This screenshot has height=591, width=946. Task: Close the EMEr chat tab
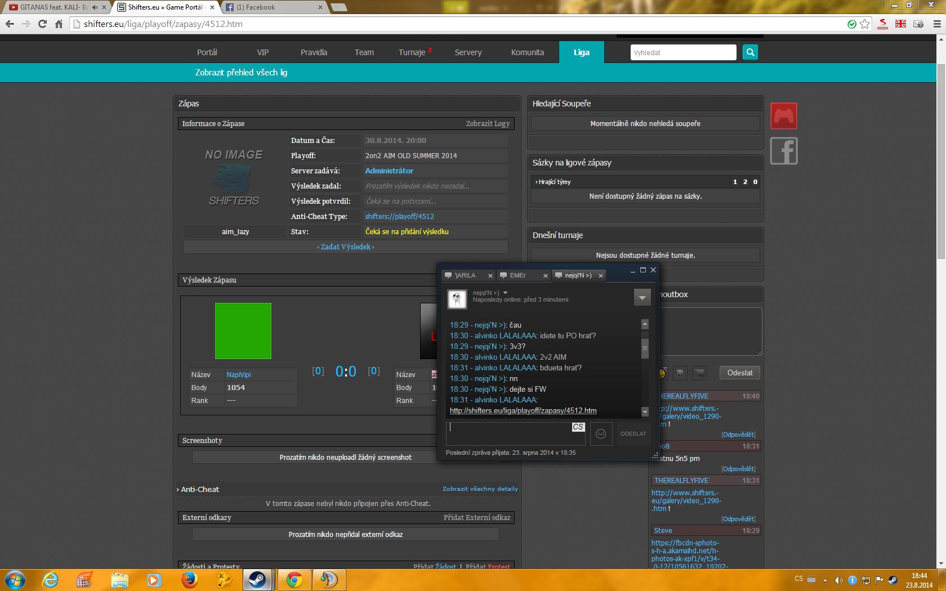[545, 275]
